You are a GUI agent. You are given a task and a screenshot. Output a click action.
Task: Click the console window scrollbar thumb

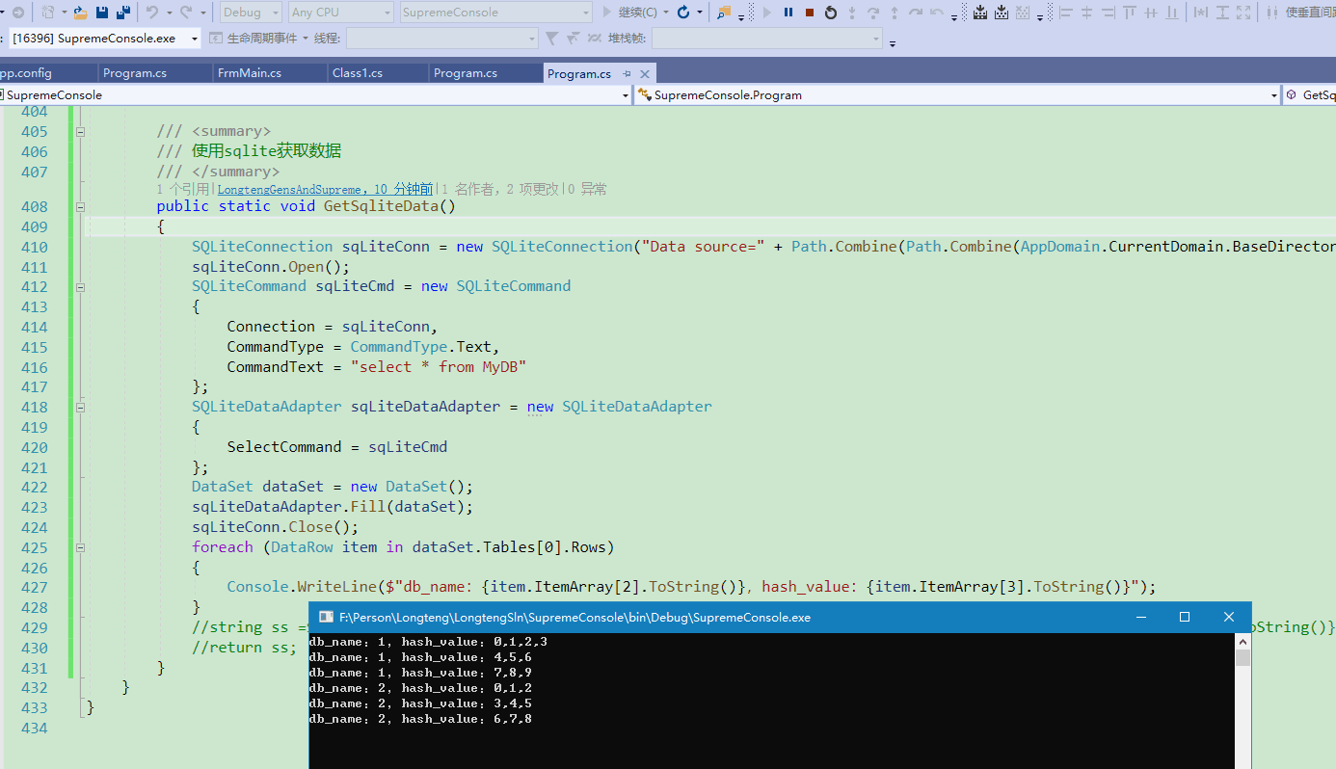[x=1243, y=657]
